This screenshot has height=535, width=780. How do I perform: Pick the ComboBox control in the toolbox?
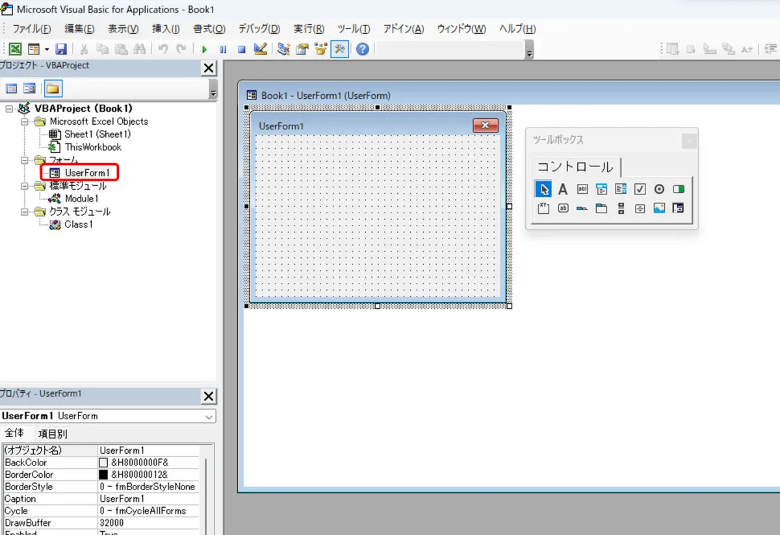601,189
